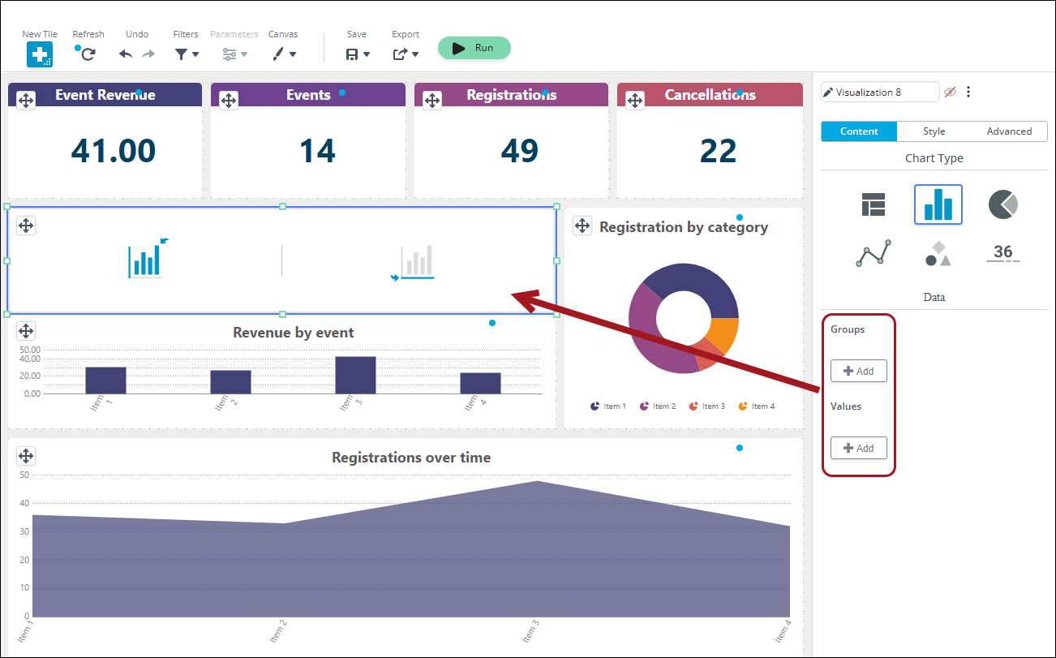Click the Visualization 8 name field
The width and height of the screenshot is (1056, 658).
pyautogui.click(x=880, y=92)
